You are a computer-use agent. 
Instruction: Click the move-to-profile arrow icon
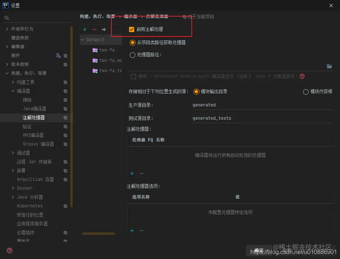[104, 29]
